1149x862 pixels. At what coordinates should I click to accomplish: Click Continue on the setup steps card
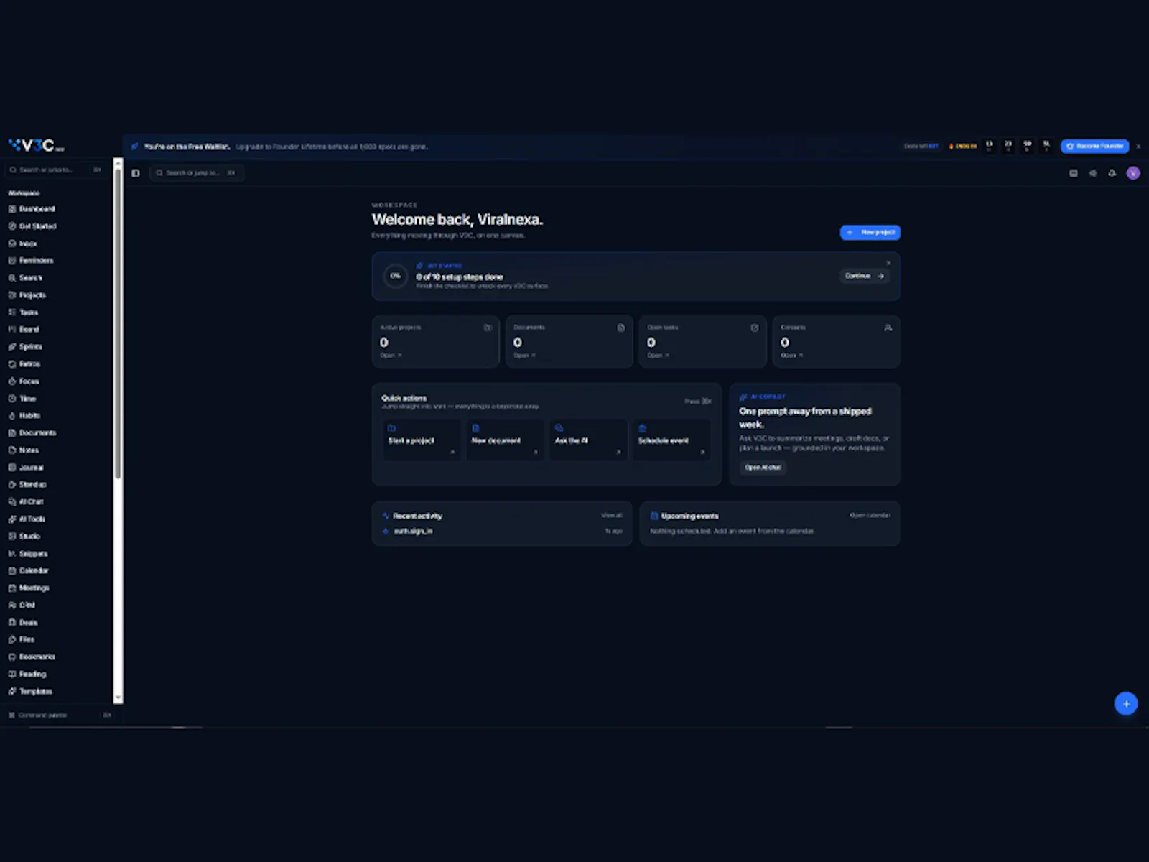tap(865, 276)
